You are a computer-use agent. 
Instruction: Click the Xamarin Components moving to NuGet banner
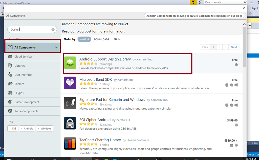194,16
